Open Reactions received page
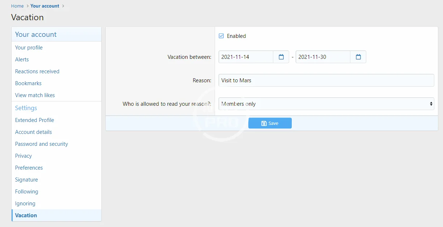Image resolution: width=443 pixels, height=227 pixels. [x=37, y=71]
